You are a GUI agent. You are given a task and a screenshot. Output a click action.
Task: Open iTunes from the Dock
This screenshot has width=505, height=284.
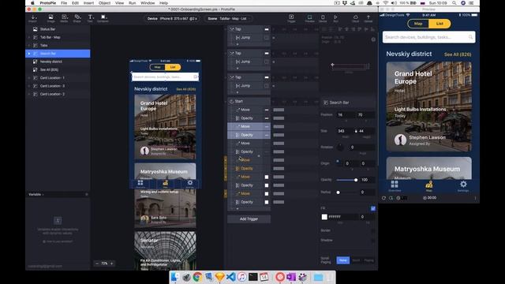[242, 277]
